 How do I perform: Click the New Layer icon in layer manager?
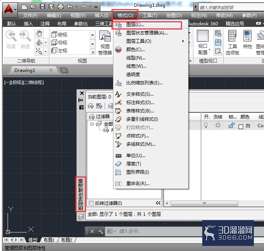(91, 106)
